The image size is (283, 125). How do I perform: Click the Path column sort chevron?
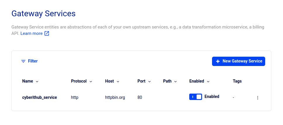point(176,81)
